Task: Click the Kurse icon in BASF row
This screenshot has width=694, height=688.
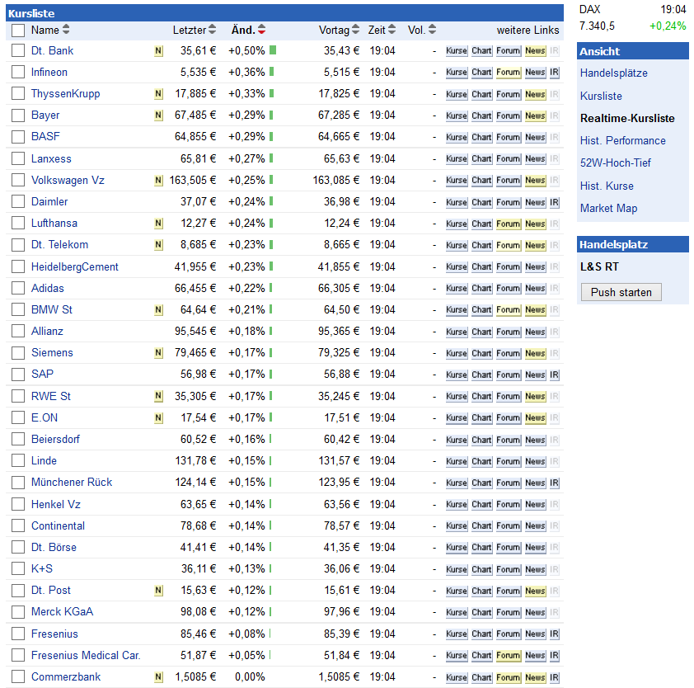Action: point(456,137)
